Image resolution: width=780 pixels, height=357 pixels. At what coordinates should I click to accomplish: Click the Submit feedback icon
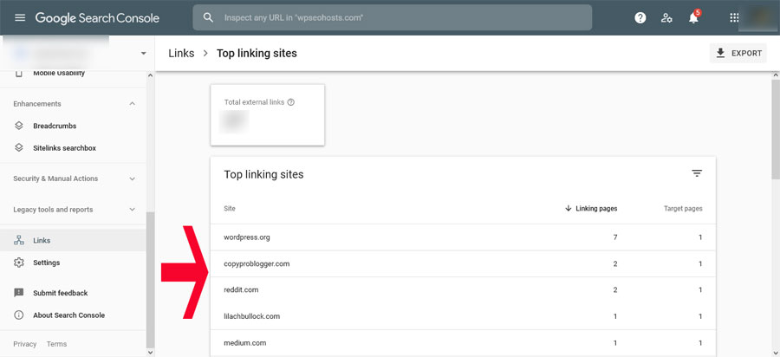[19, 293]
